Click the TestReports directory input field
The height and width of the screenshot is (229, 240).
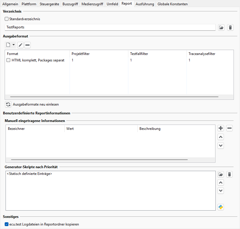(110, 27)
